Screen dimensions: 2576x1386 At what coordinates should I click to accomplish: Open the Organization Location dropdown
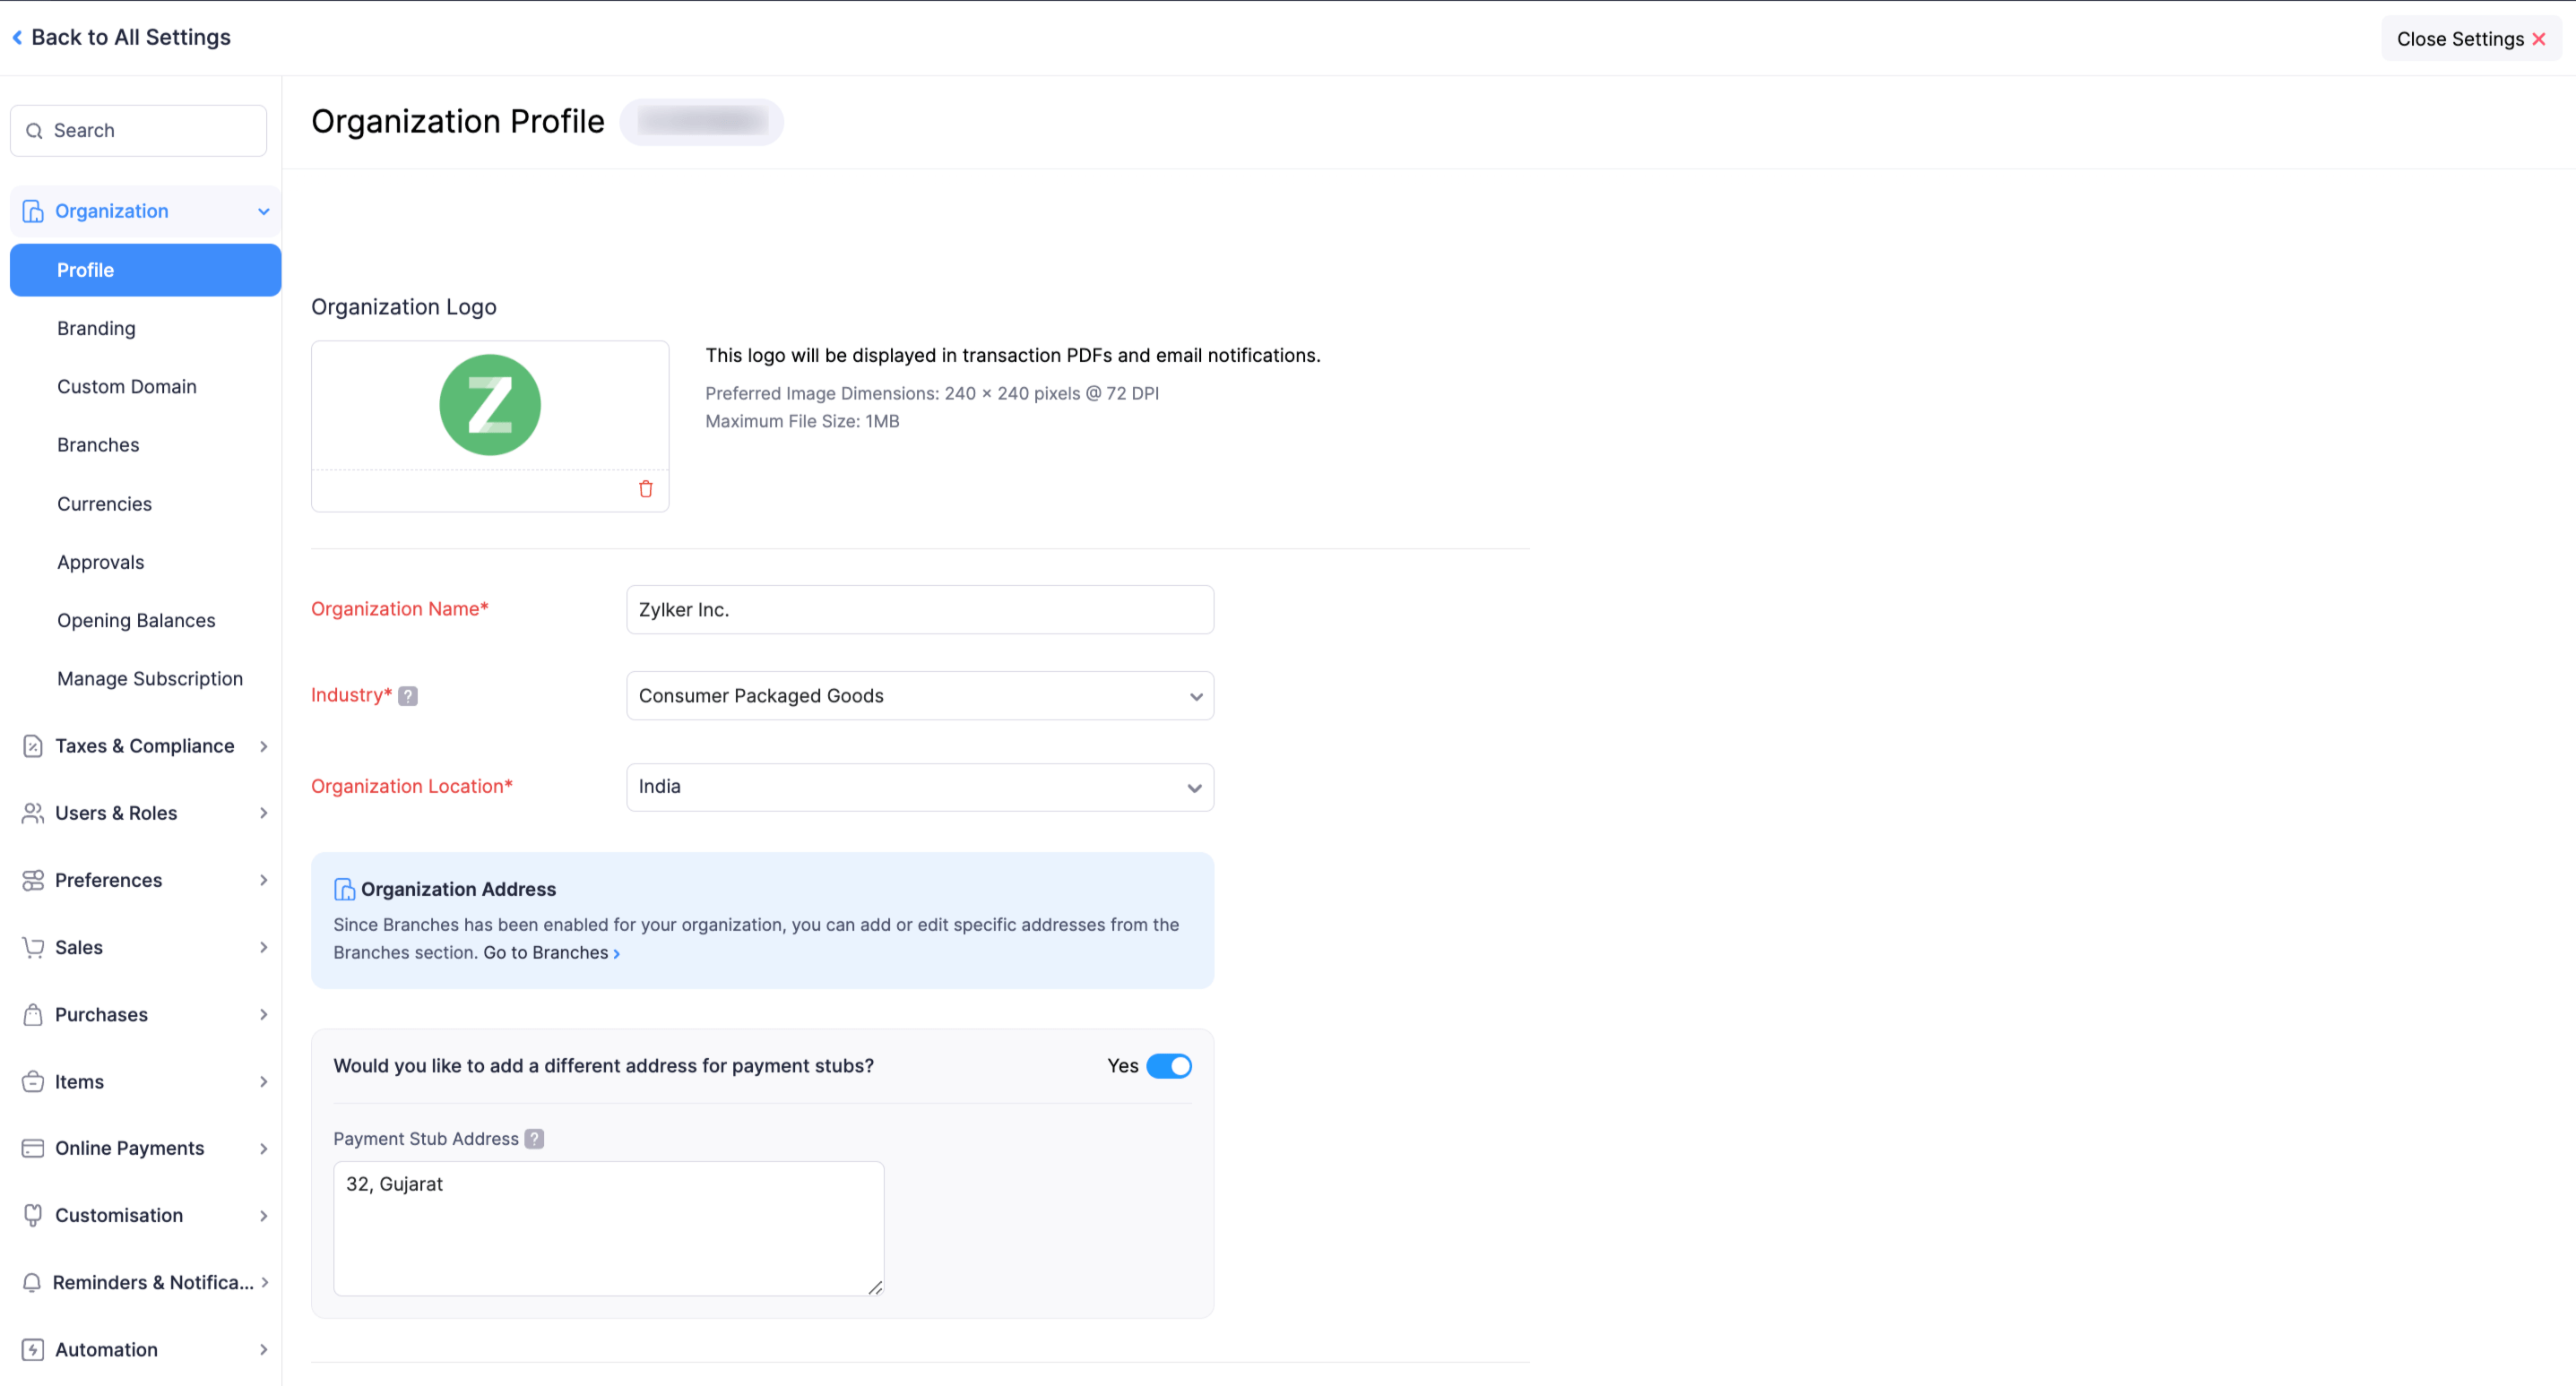click(x=919, y=788)
